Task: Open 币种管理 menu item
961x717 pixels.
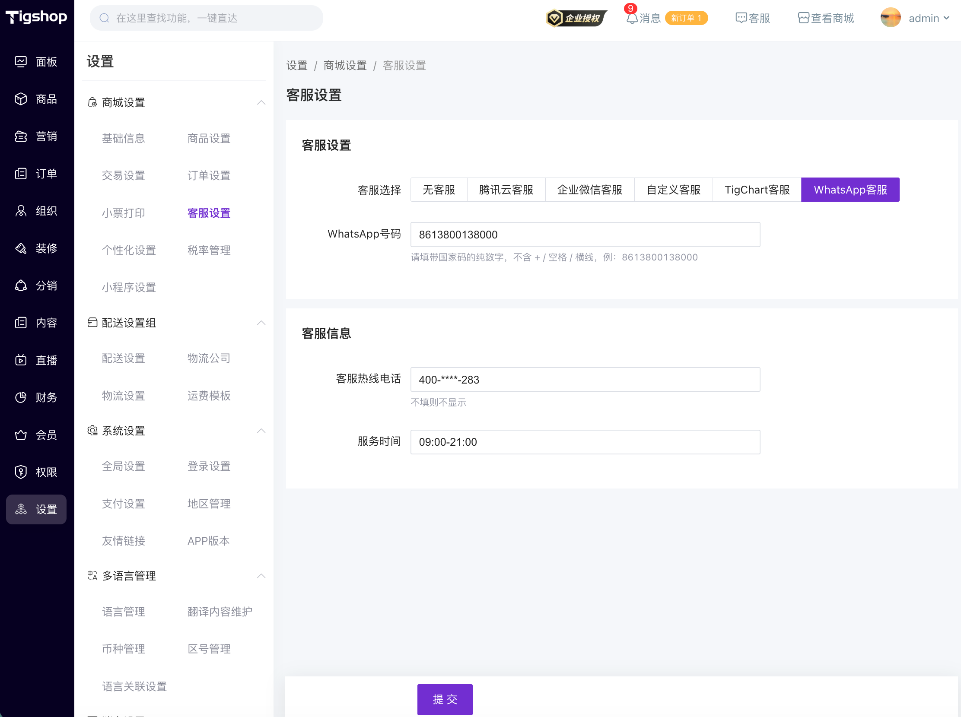Action: pos(123,649)
